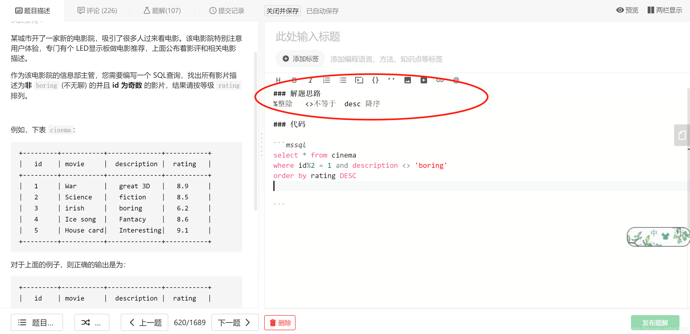The image size is (690, 334).
Task: Publish the solution with 发布题解
Action: pyautogui.click(x=655, y=322)
